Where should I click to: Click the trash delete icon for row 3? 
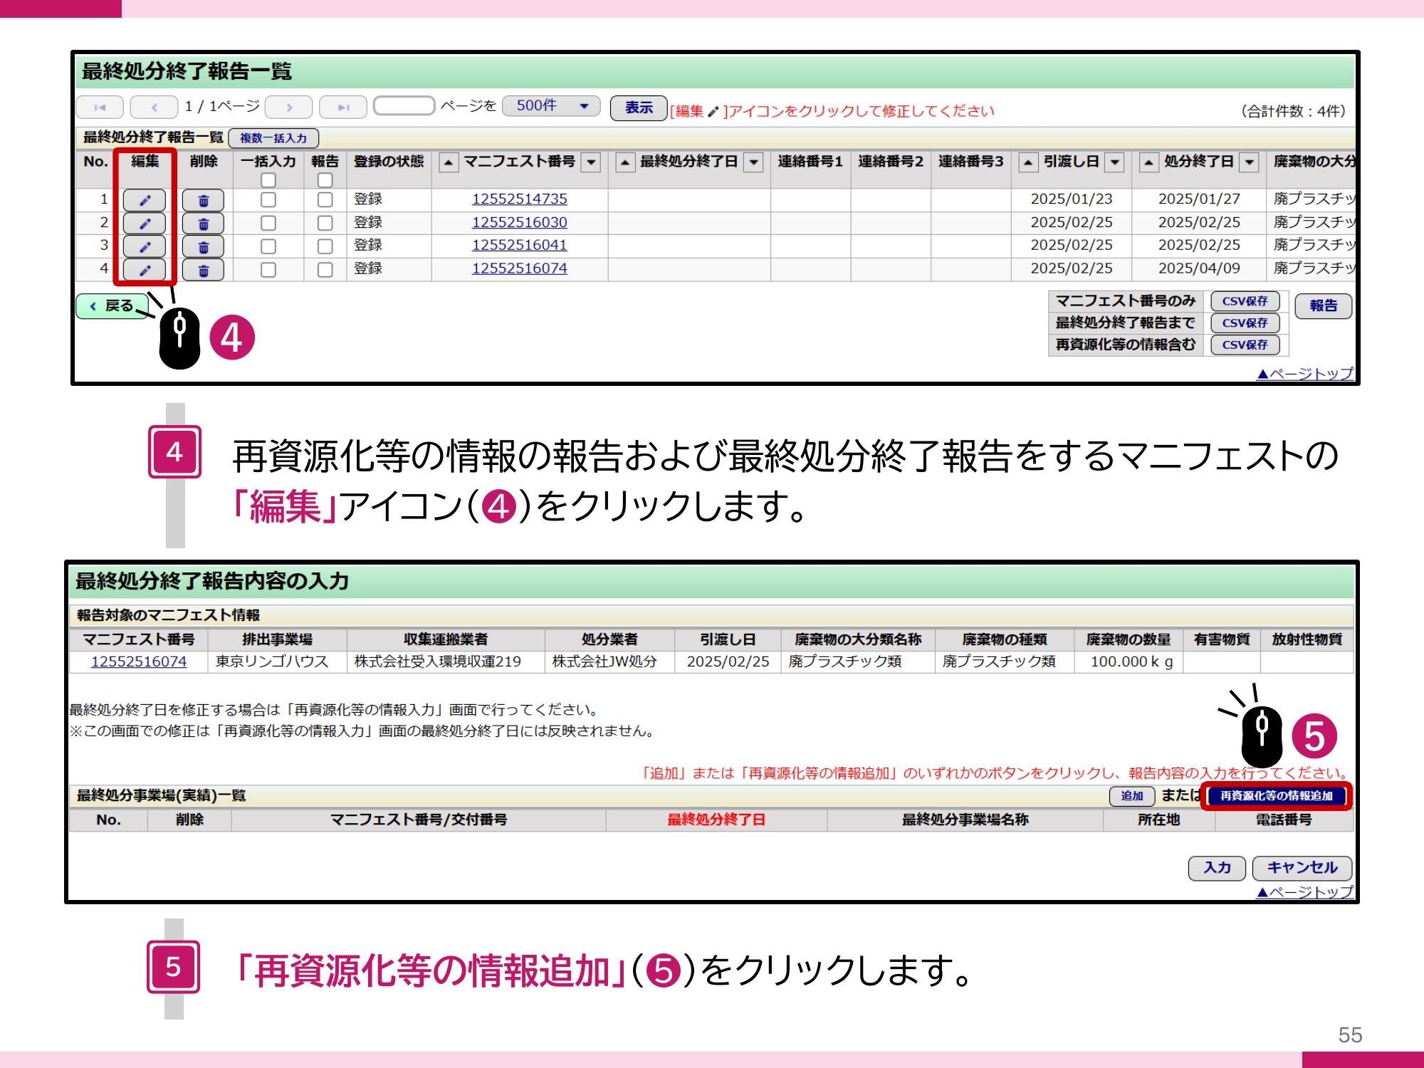tap(203, 246)
